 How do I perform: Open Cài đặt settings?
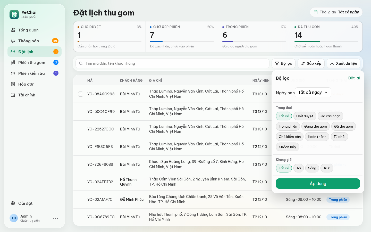coord(35,203)
